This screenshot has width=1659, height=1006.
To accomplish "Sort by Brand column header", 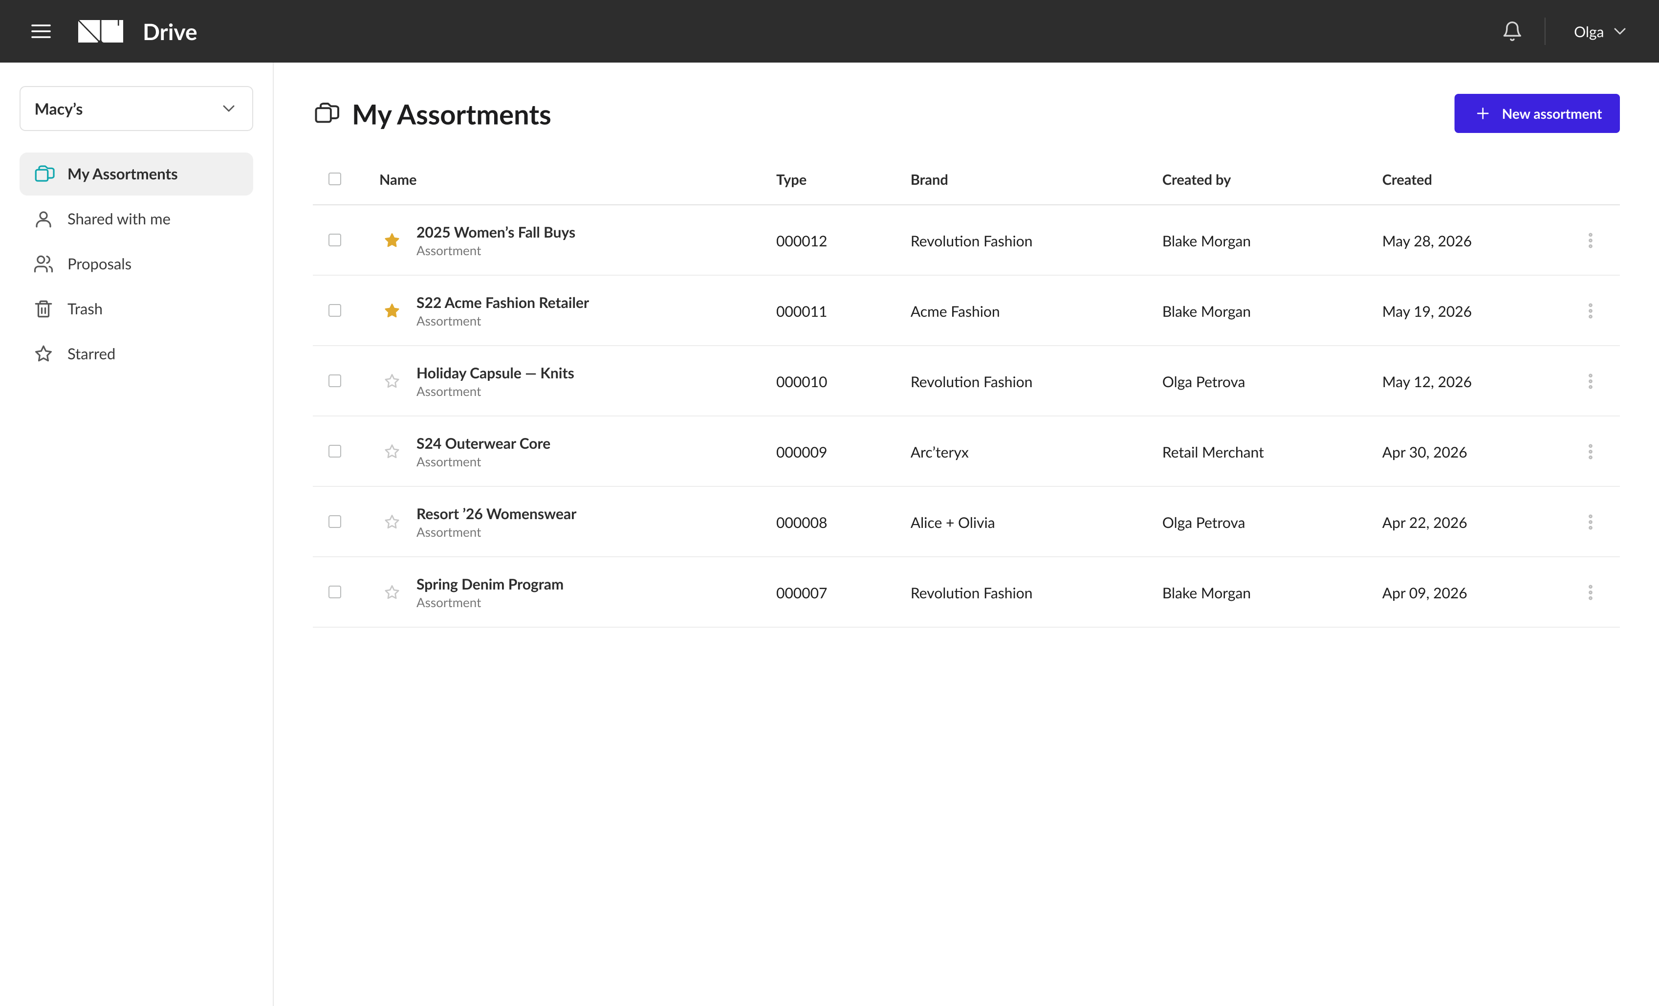I will coord(929,180).
